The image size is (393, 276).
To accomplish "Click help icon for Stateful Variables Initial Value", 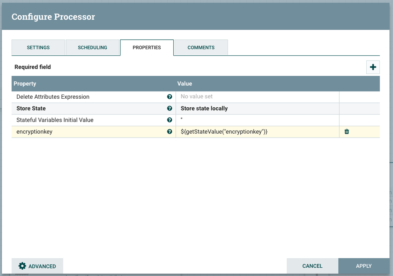I will click(x=170, y=120).
